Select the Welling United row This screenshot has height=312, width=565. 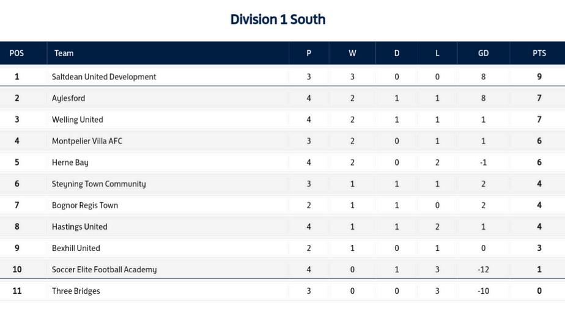click(x=282, y=120)
